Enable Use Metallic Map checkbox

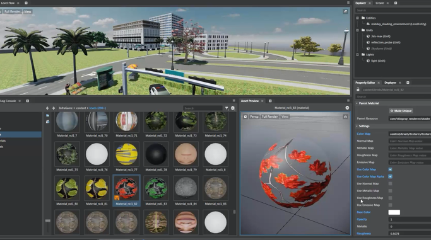coord(390,191)
